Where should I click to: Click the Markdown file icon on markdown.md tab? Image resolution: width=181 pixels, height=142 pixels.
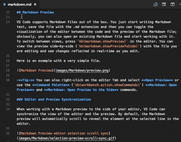pyautogui.click(x=5, y=5)
